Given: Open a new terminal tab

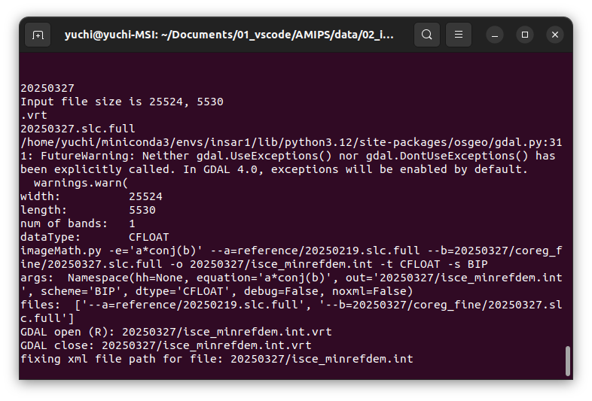Looking at the screenshot, I should click(x=38, y=35).
